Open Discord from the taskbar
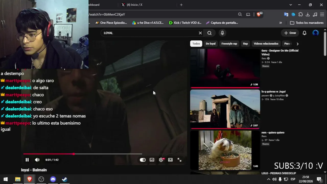 point(53,179)
